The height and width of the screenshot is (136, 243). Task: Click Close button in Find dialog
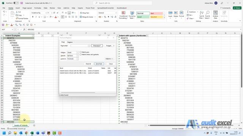coord(111,64)
